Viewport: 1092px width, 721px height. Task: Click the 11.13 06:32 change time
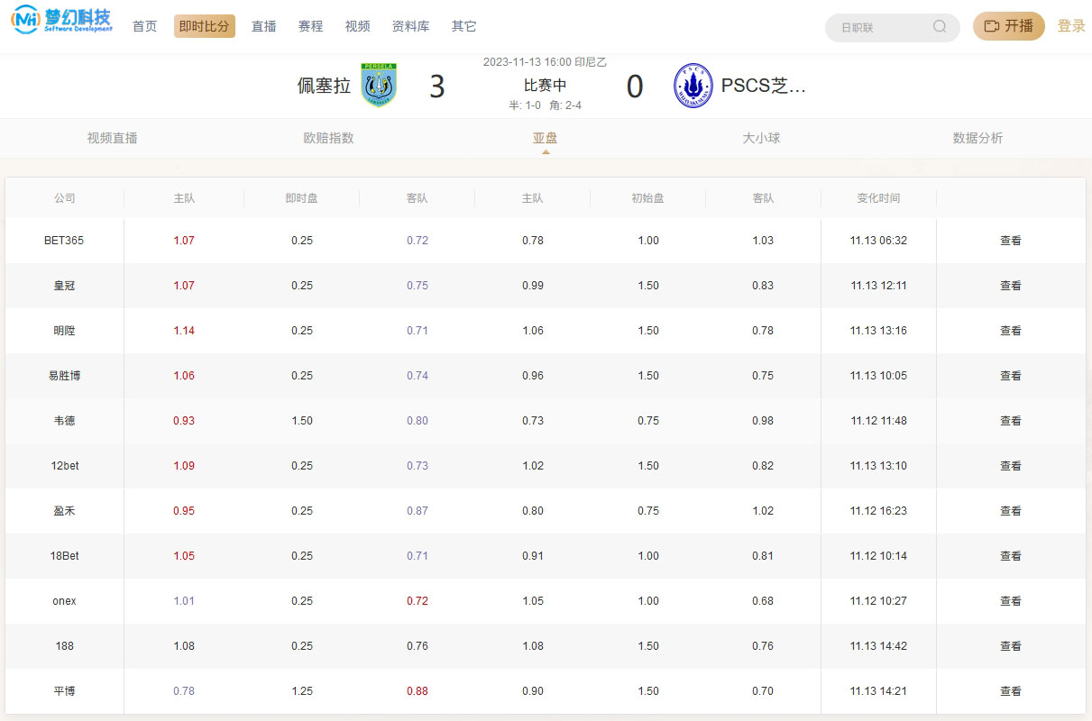[878, 241]
